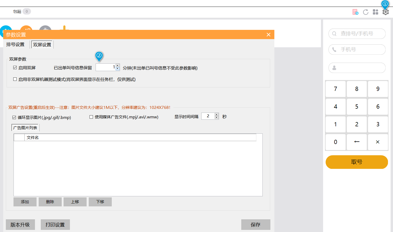The image size is (393, 232).
Task: Close the 参数设置 dialog
Action: click(268, 35)
